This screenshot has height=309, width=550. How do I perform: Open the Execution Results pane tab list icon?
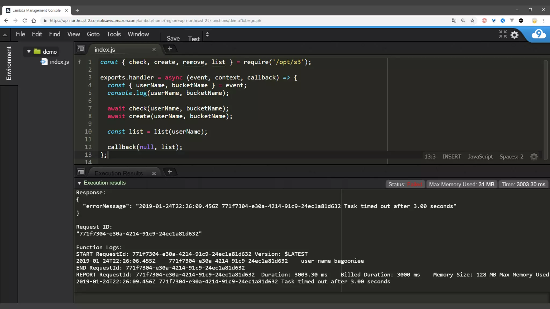pos(81,172)
